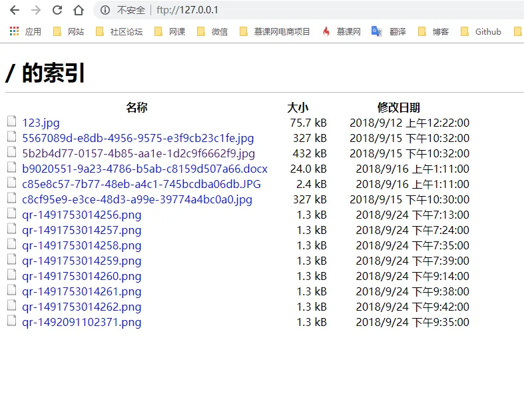The height and width of the screenshot is (396, 524).
Task: Open qr-1491753014256.png link
Action: [x=81, y=215]
